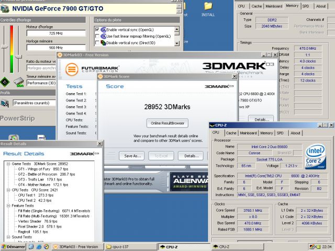Launch Internet Explorer from quick launch
Image resolution: width=335 pixels, height=251 pixels.
(x=39, y=247)
